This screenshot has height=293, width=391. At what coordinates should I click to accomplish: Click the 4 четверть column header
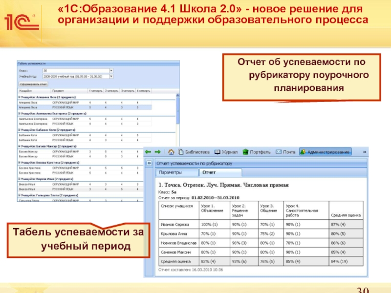tap(143, 91)
